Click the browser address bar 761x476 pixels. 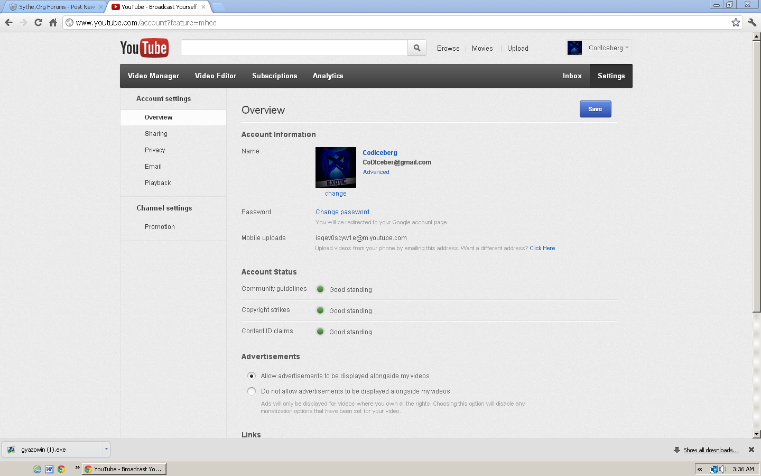402,23
